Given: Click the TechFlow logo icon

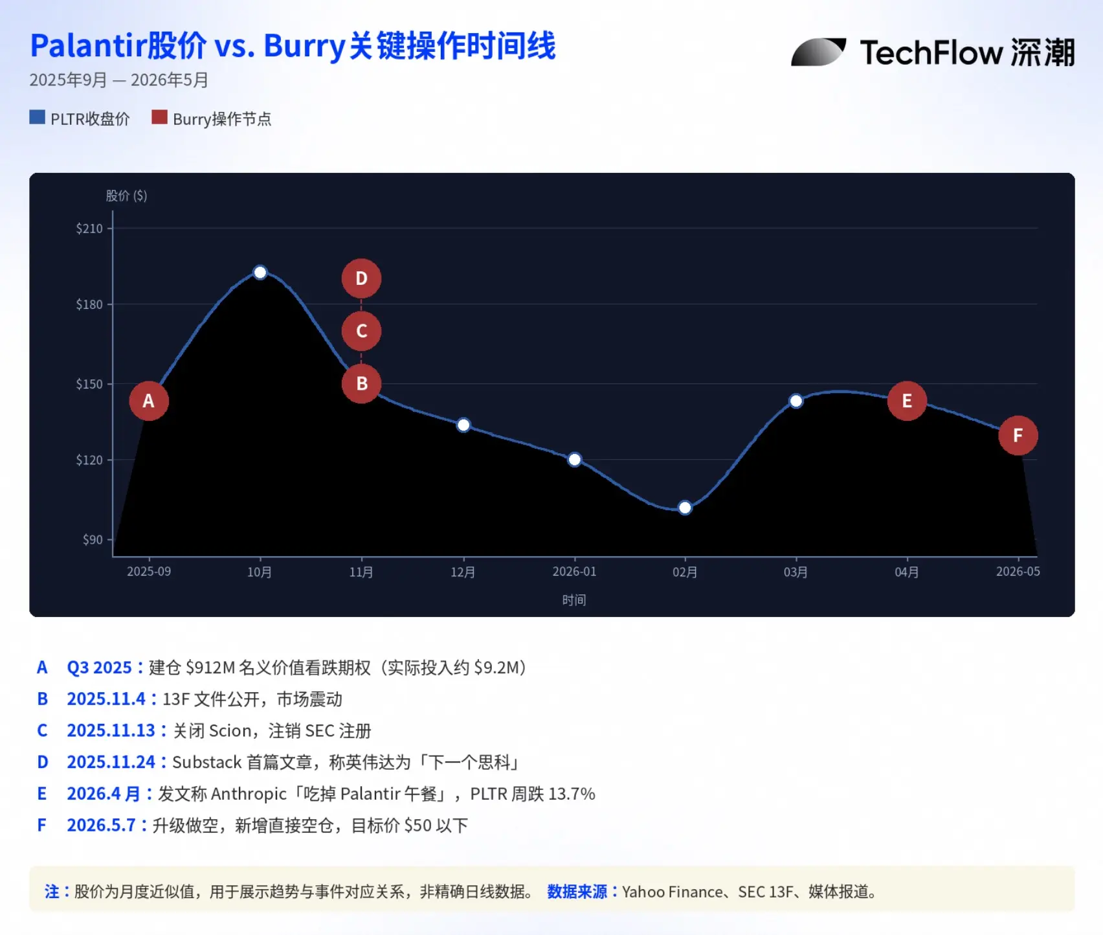Looking at the screenshot, I should [818, 52].
